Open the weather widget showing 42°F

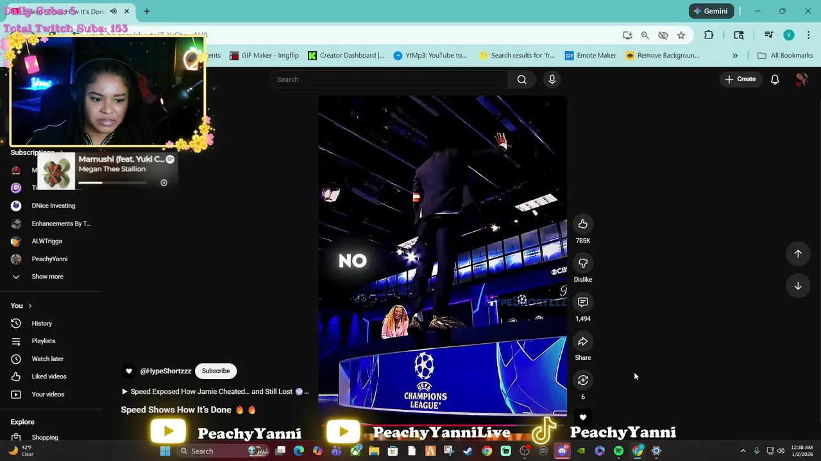pos(21,451)
